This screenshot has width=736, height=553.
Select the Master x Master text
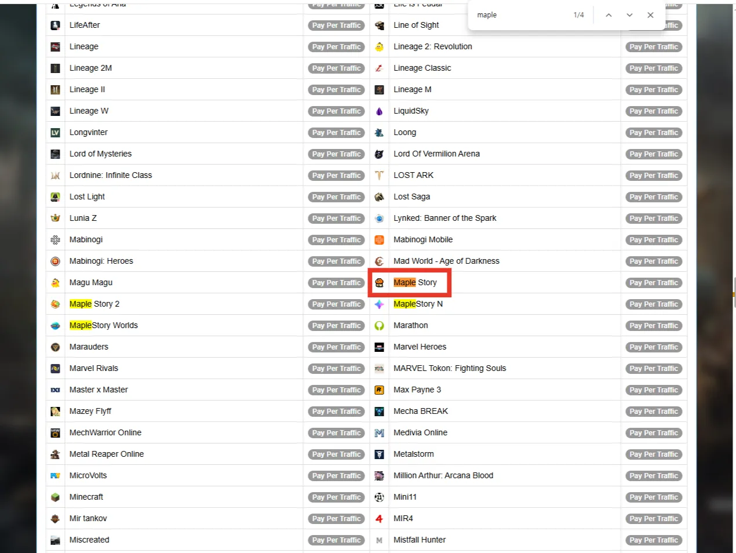[99, 390]
